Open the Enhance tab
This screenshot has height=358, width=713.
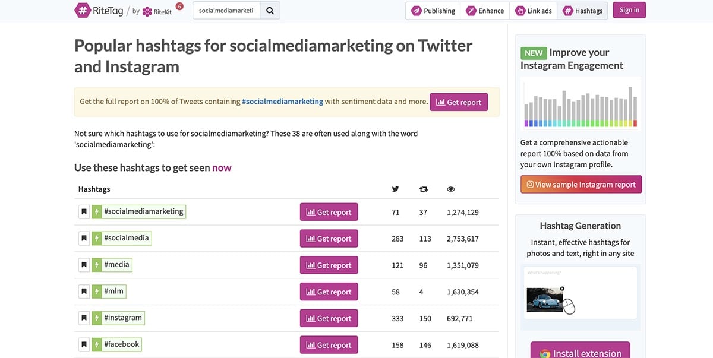485,11
